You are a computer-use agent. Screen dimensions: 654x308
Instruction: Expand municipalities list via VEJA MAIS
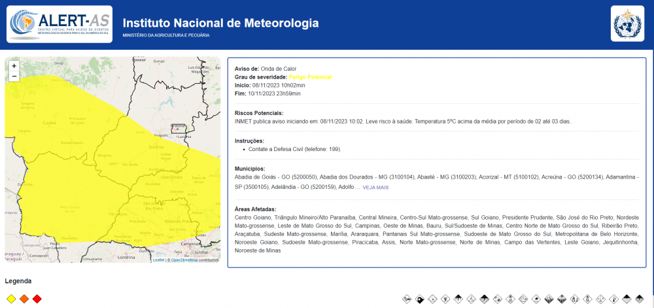click(x=375, y=188)
